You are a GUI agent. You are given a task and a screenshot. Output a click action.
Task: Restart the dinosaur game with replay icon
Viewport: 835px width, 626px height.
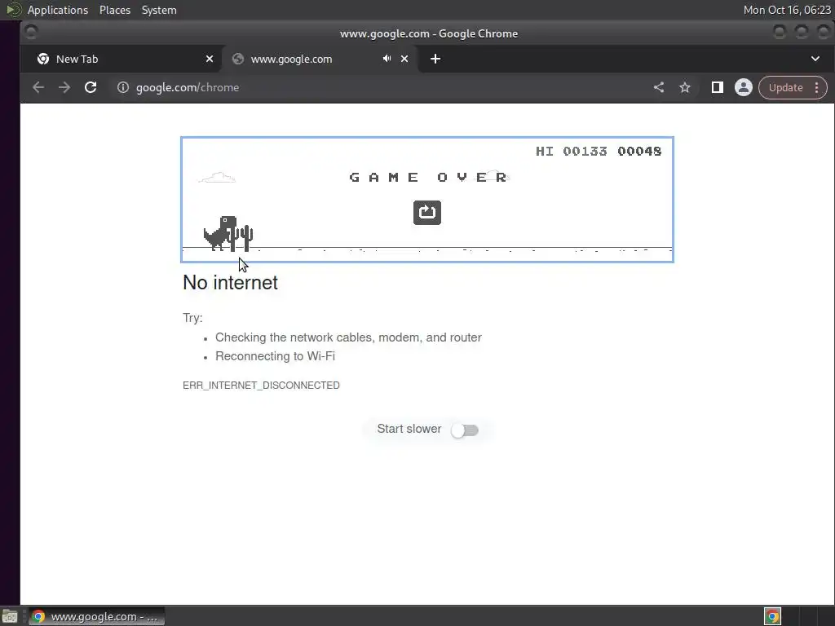427,213
